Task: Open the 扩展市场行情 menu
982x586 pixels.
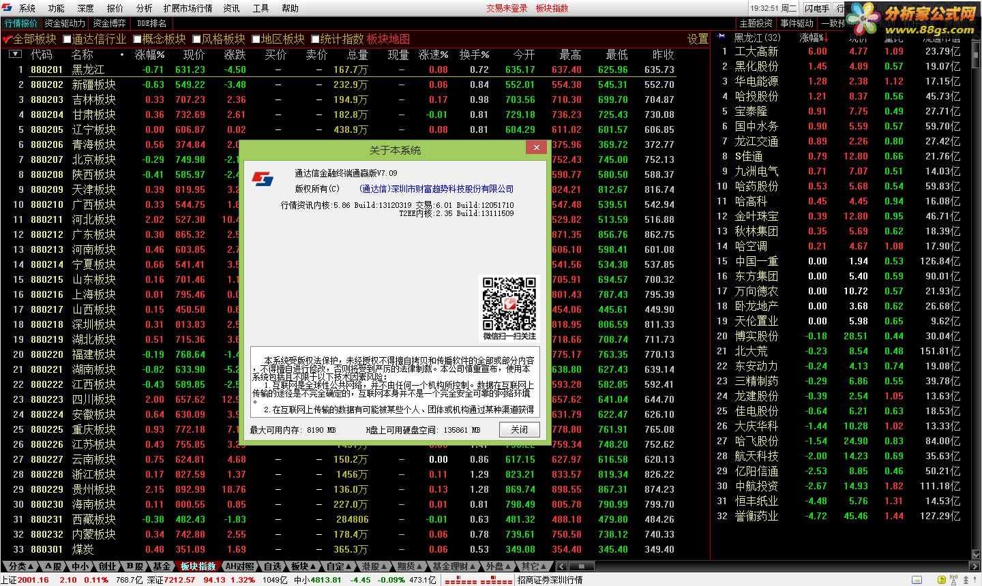Action: [x=188, y=8]
